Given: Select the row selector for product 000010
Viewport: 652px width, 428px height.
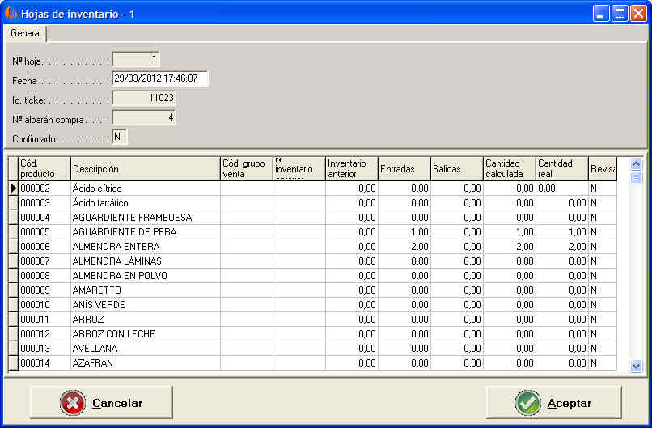Looking at the screenshot, I should coord(13,305).
